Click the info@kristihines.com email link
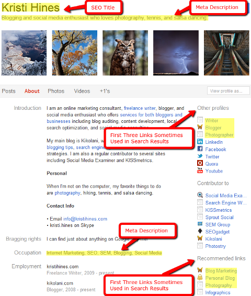This screenshot has height=296, width=251. (x=85, y=219)
